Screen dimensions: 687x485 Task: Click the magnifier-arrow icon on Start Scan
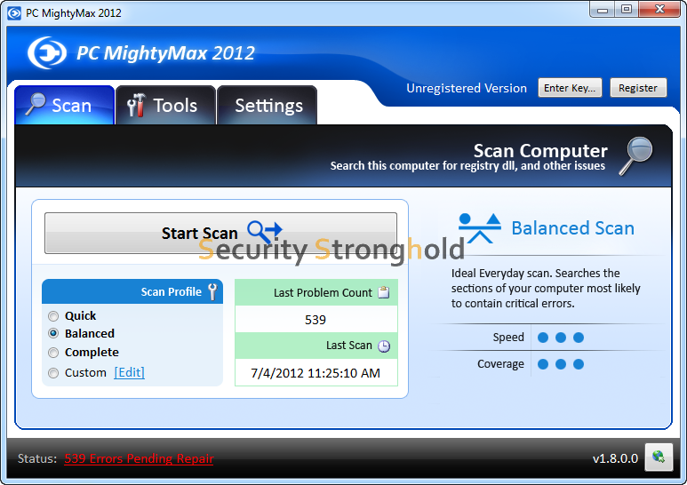click(265, 233)
